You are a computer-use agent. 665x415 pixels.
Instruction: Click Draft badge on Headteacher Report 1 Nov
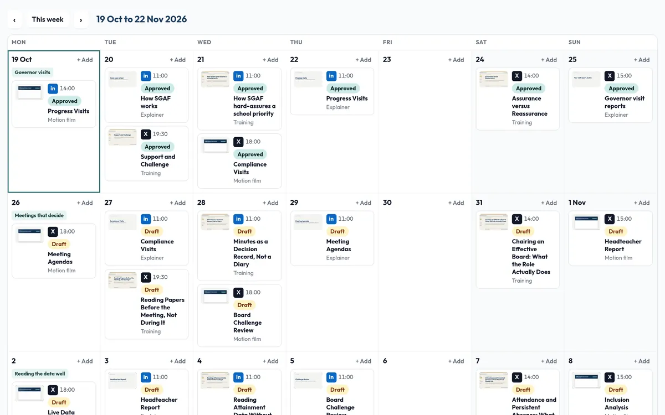coord(616,232)
